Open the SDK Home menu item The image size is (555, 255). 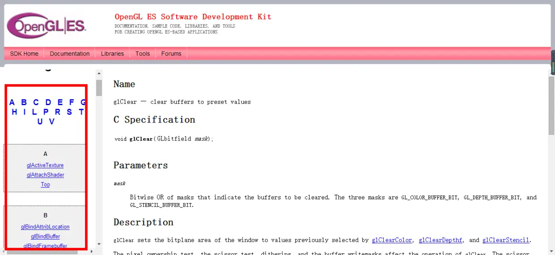click(24, 54)
